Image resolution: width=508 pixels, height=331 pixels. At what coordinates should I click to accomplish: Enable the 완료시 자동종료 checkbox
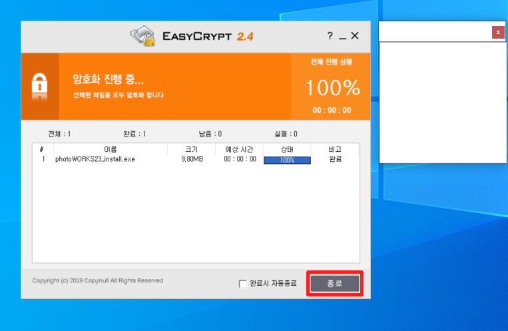pyautogui.click(x=242, y=284)
